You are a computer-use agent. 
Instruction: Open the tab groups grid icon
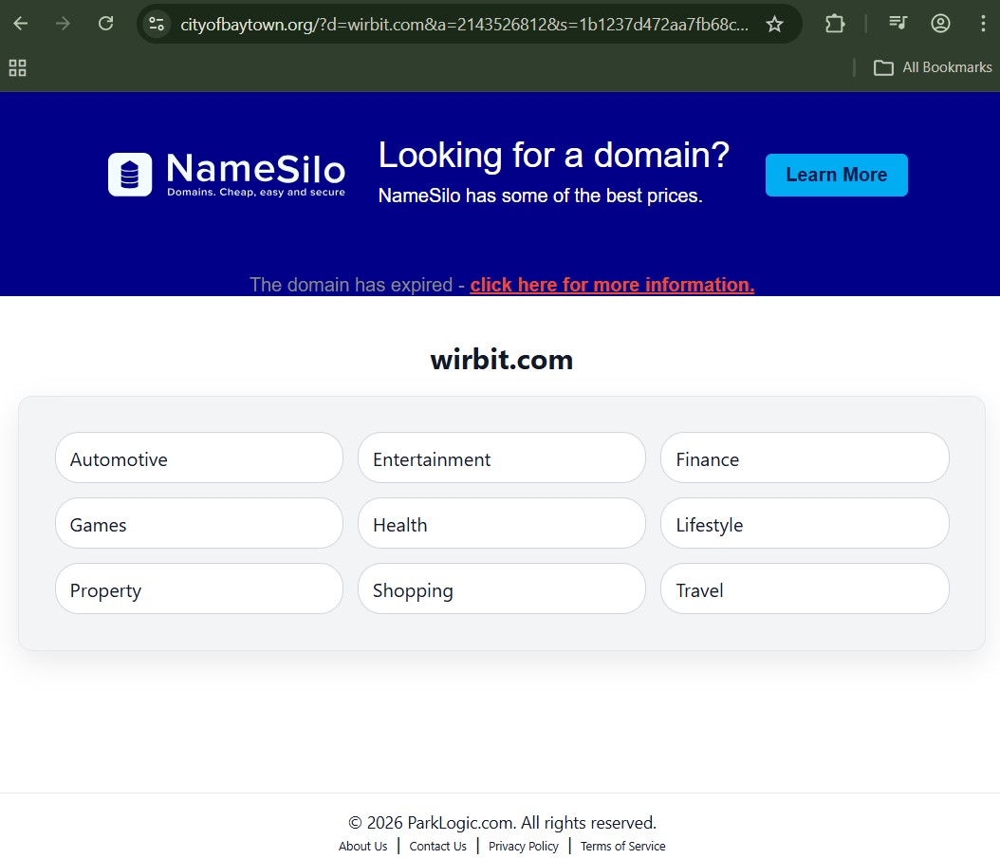[x=17, y=67]
